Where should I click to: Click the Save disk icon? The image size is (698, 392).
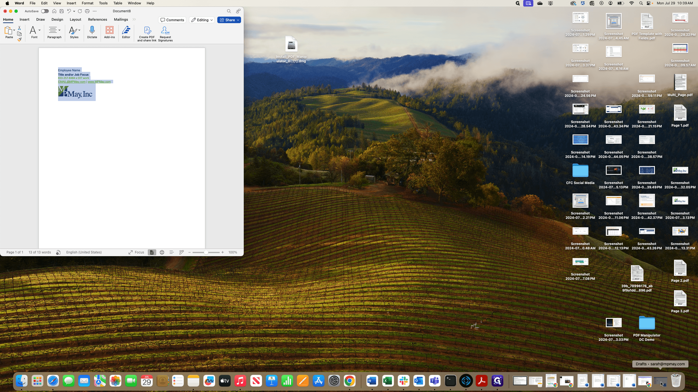(x=62, y=11)
